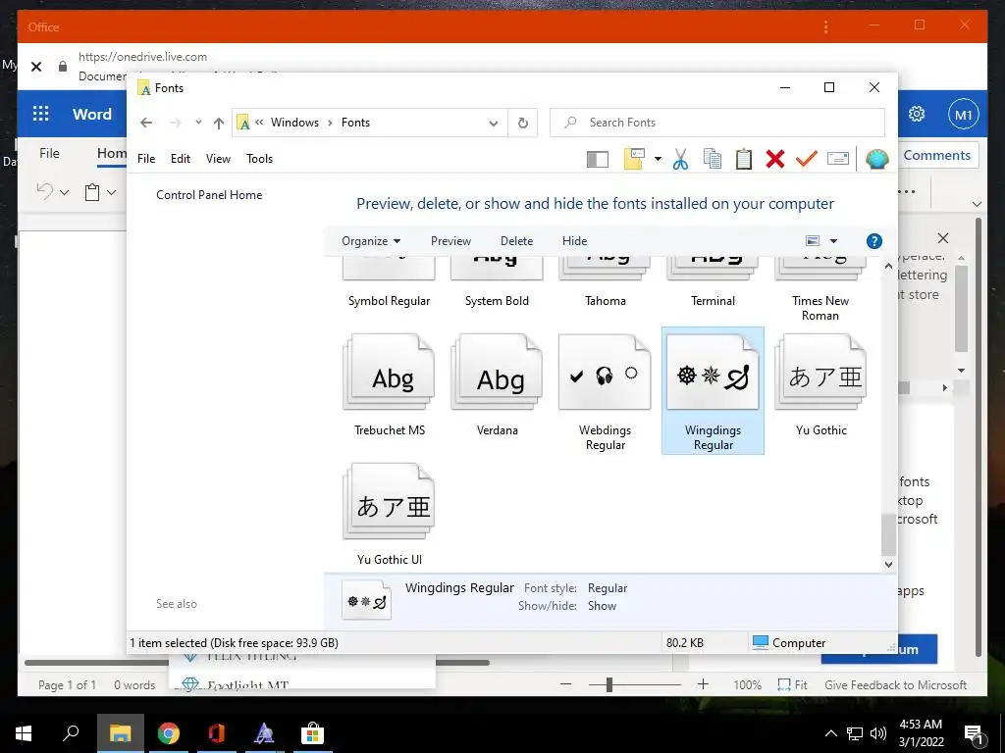Click the Word zoom slider handle
The height and width of the screenshot is (753, 1005).
click(x=609, y=685)
